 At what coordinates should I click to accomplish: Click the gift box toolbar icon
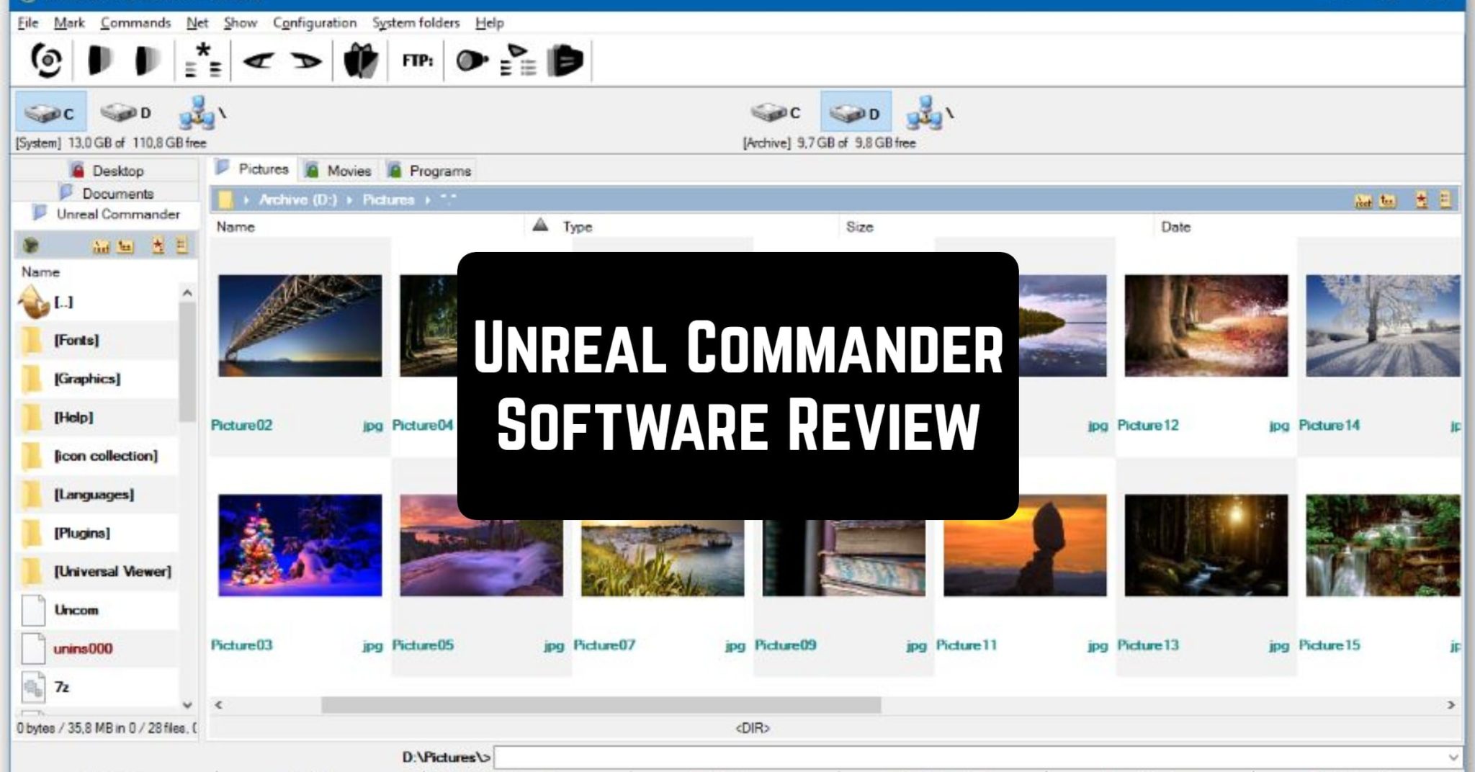(x=361, y=60)
